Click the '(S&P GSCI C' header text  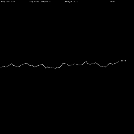tap(71, 2)
